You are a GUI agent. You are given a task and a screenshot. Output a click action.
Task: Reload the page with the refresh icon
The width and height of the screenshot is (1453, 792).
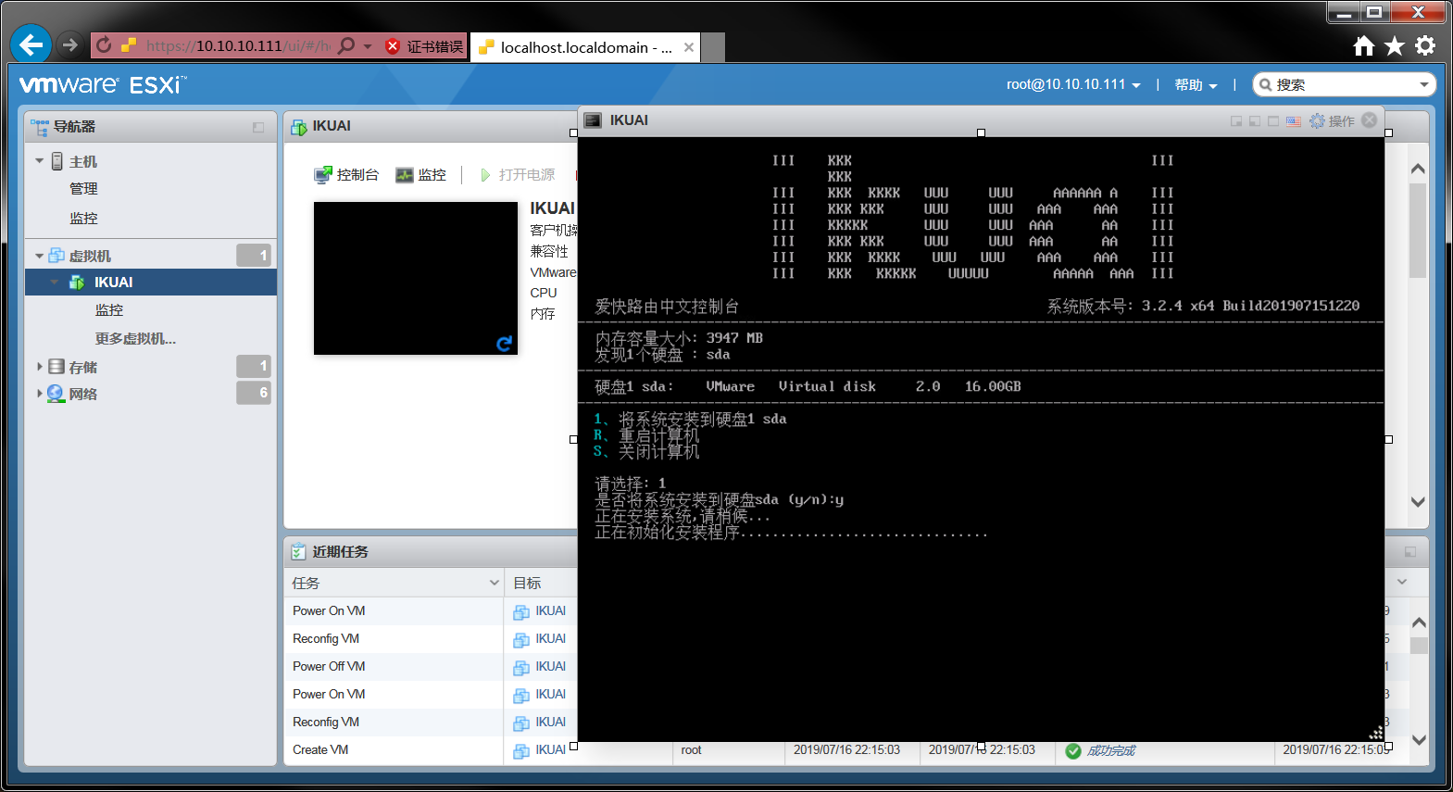[x=104, y=45]
